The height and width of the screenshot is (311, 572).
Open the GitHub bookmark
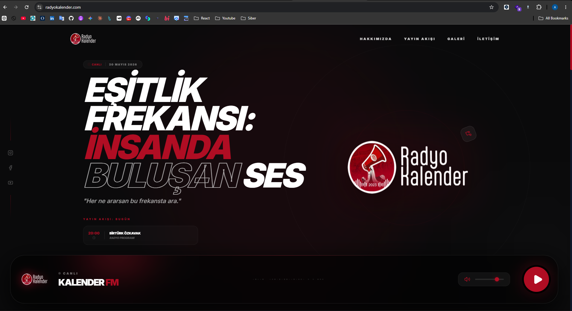(71, 18)
